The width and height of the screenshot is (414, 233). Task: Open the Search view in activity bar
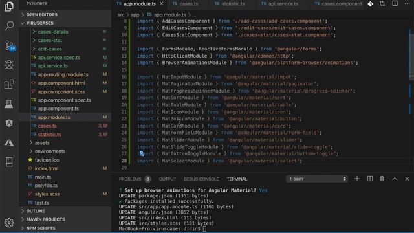(x=9, y=26)
